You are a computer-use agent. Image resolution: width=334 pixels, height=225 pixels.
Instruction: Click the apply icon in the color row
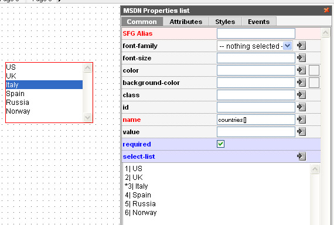tap(302, 70)
